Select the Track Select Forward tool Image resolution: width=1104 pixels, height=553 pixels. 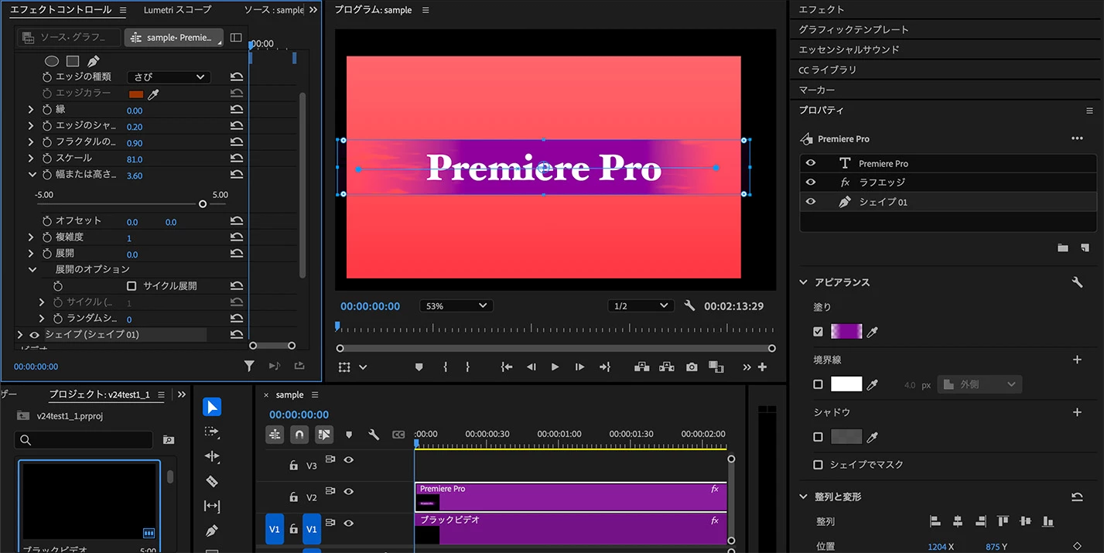pyautogui.click(x=212, y=432)
